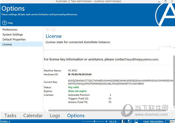This screenshot has width=175, height=123.
Task: Select third layout view icon in status bar
Action: 136,122
